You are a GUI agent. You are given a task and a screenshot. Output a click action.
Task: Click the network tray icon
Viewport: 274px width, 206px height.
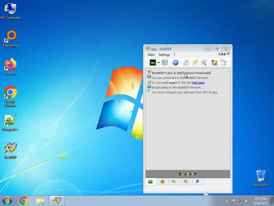click(241, 201)
